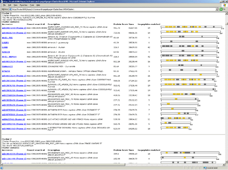Open the ANX1_PIG accession link
Viewport: 228px width, 170px height.
point(7,38)
